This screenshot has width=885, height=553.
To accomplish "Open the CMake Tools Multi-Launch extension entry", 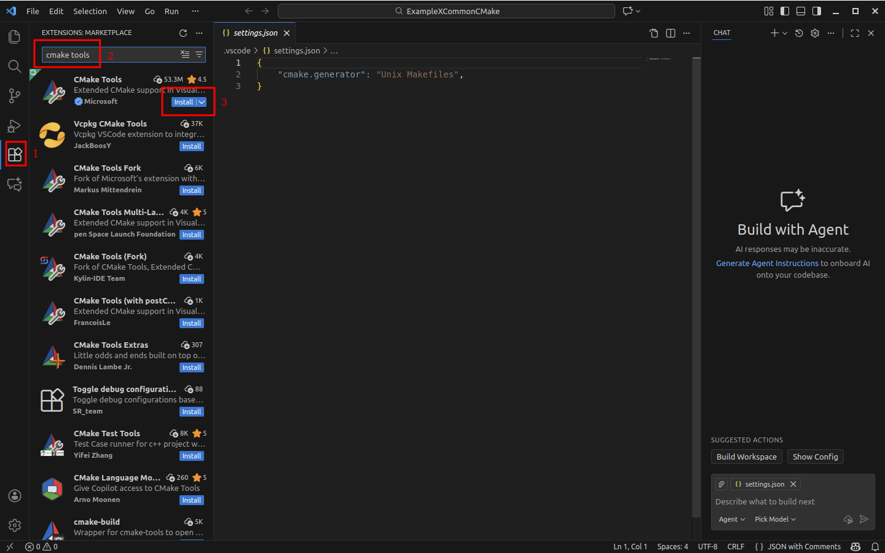I will pos(122,224).
